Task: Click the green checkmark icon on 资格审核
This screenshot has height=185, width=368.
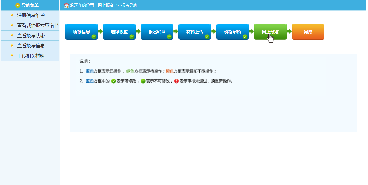Action: (x=245, y=37)
